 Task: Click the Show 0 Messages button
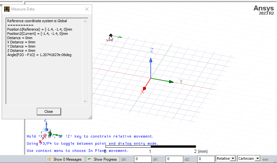[x=64, y=159]
